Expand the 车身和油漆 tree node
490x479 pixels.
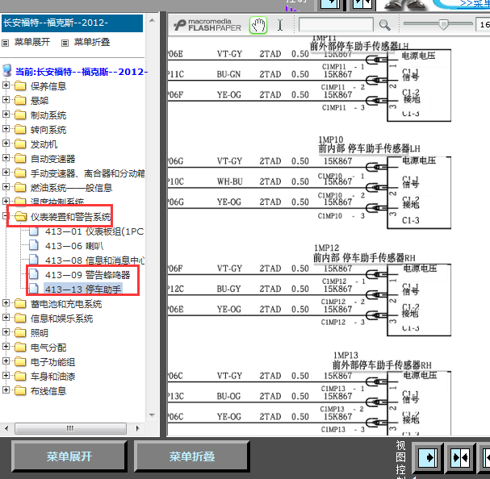coord(6,376)
